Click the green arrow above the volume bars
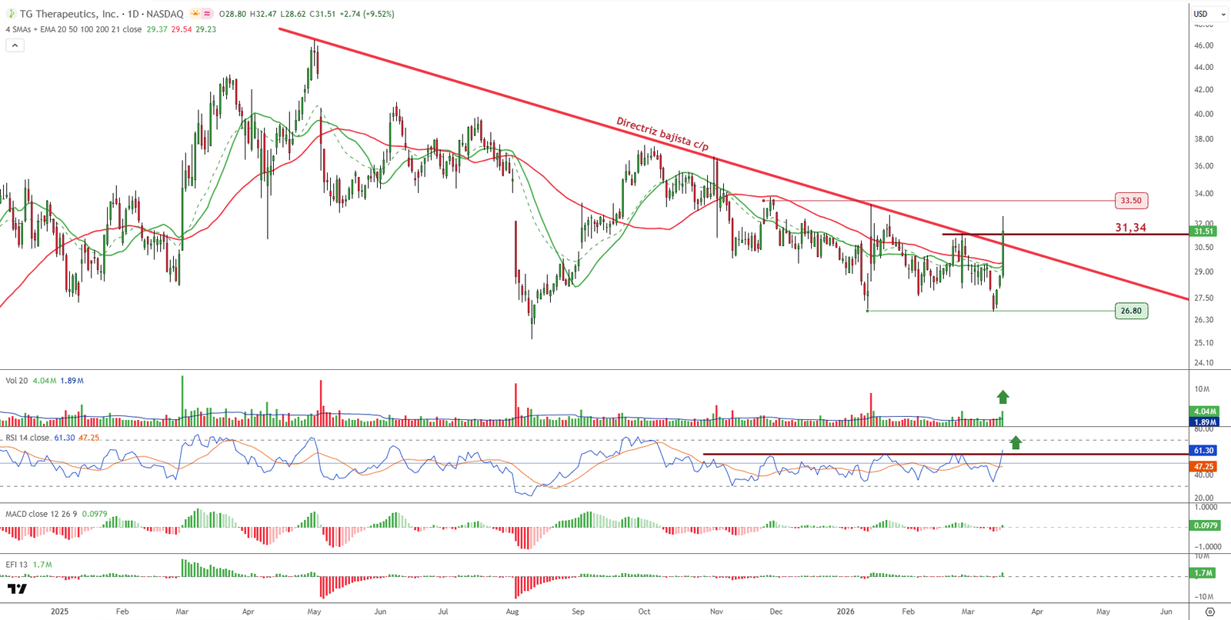1231x620 pixels. (x=1002, y=397)
